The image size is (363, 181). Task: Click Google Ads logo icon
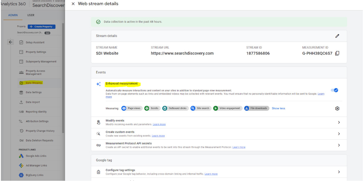[x=21, y=156]
